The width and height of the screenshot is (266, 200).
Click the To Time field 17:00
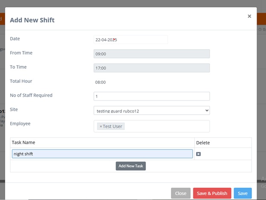(x=152, y=68)
